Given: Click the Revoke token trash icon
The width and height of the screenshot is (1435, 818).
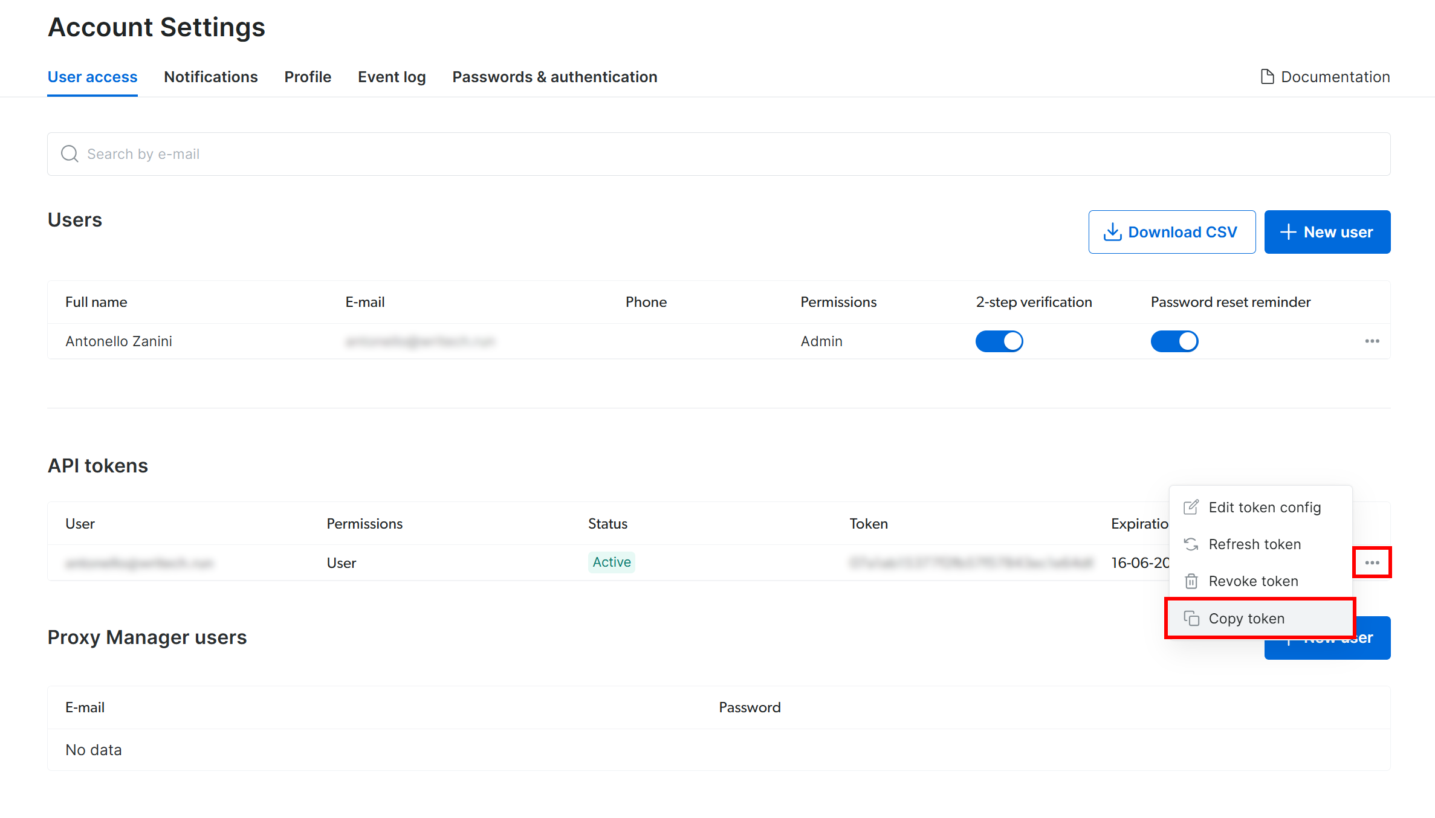Looking at the screenshot, I should 1191,581.
